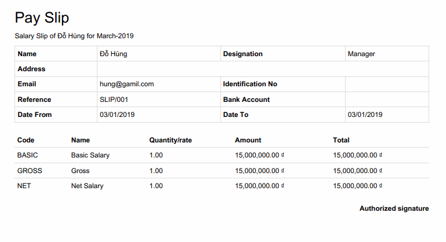This screenshot has width=446, height=242.
Task: Click the "Amount" column header
Action: click(x=248, y=140)
